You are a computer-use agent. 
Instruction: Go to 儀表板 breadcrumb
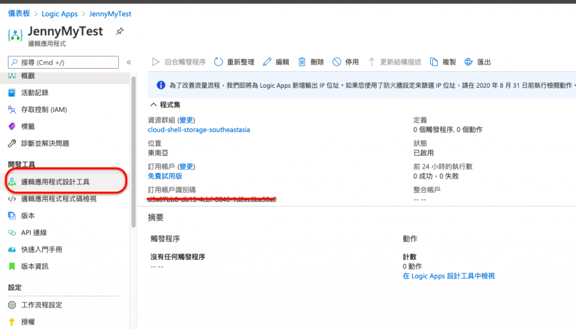pyautogui.click(x=19, y=13)
